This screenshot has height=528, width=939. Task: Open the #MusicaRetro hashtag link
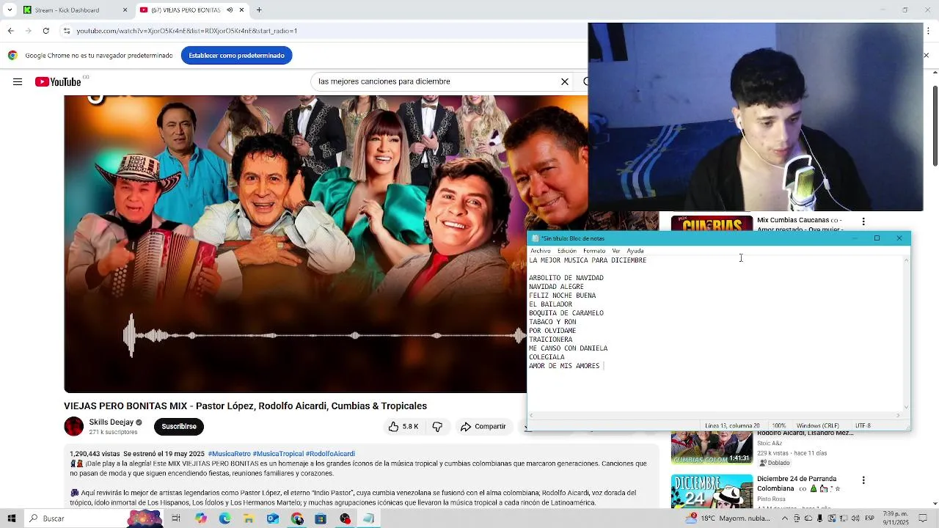pos(229,454)
